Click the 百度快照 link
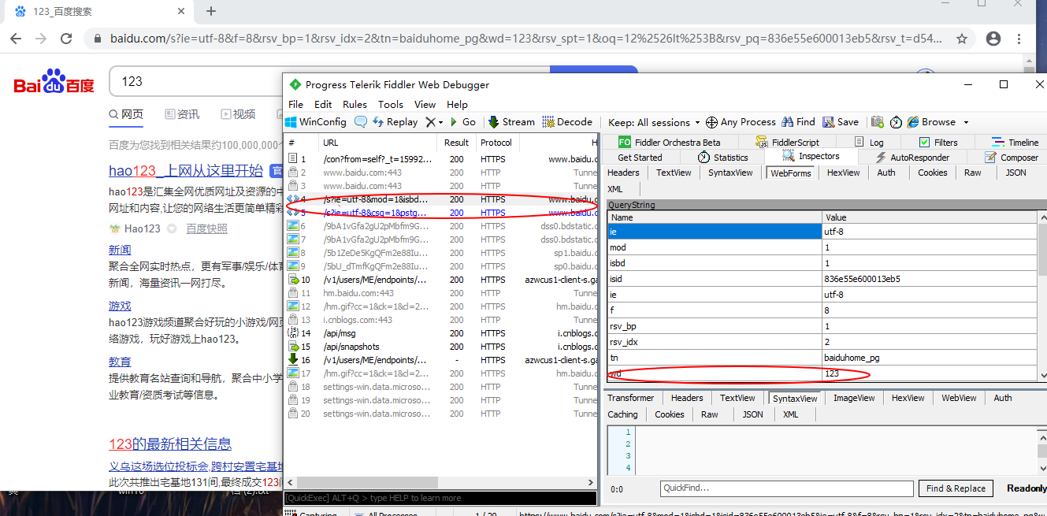 click(x=206, y=228)
